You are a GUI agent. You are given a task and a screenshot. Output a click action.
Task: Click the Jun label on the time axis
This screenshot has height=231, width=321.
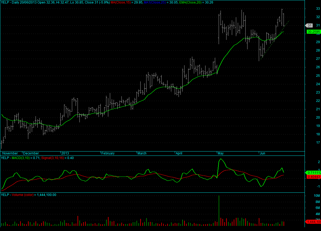tap(263, 153)
